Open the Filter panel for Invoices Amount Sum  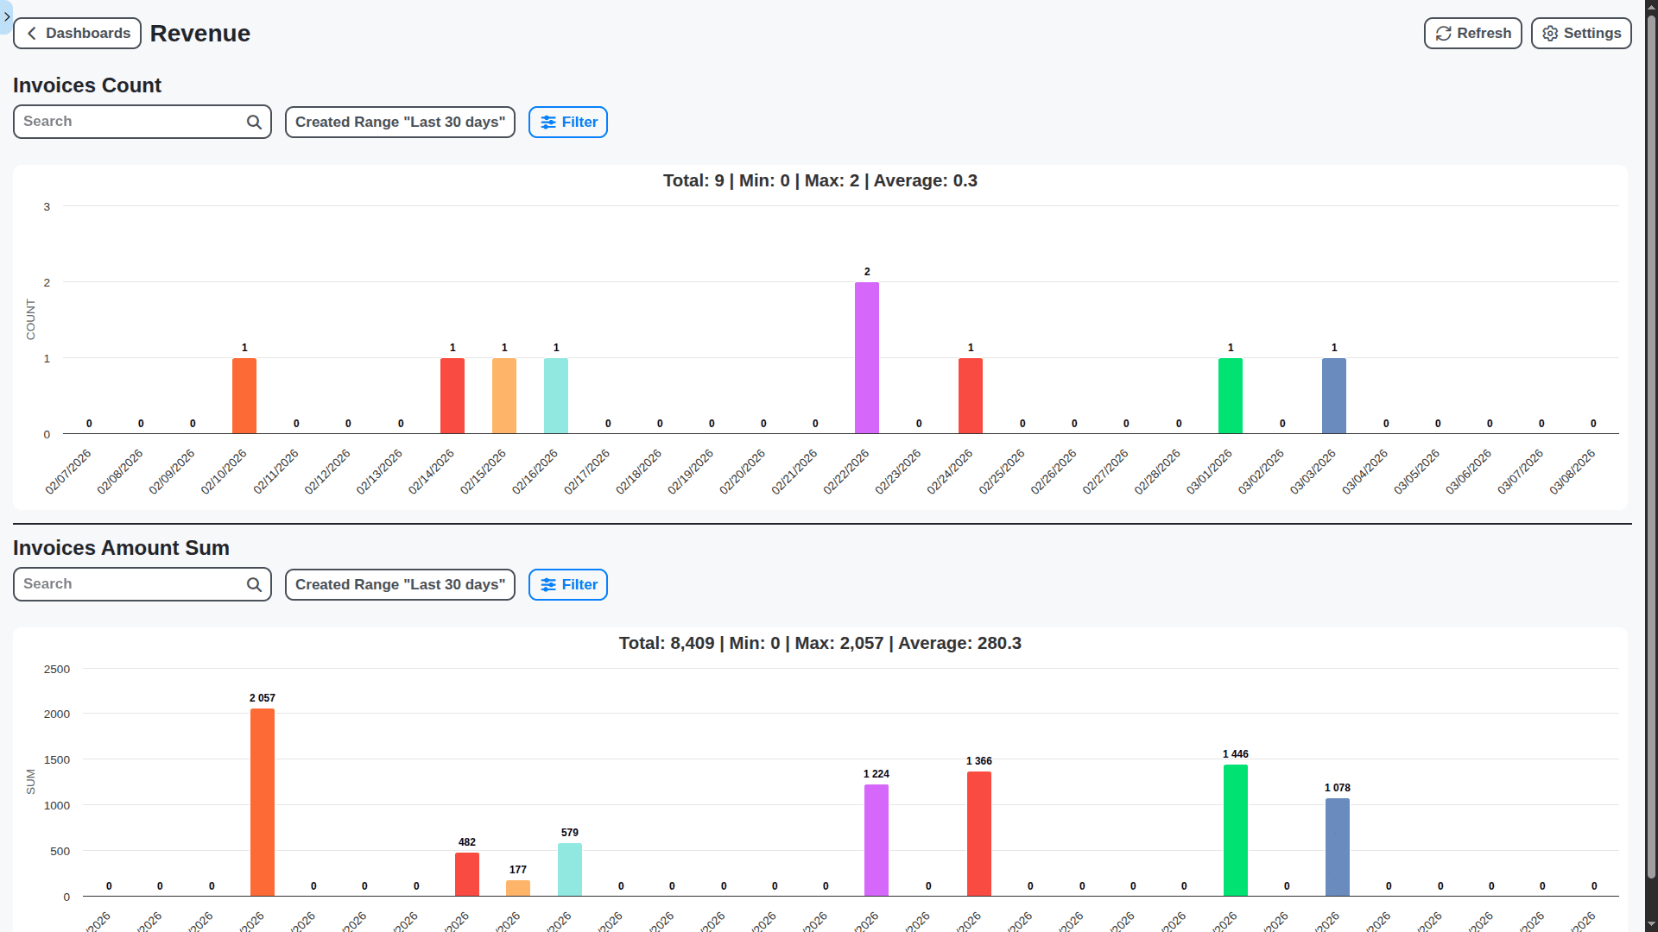pyautogui.click(x=567, y=584)
